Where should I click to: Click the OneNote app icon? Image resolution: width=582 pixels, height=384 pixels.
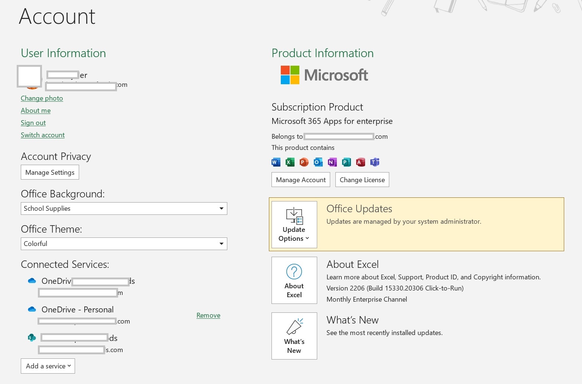tap(332, 162)
